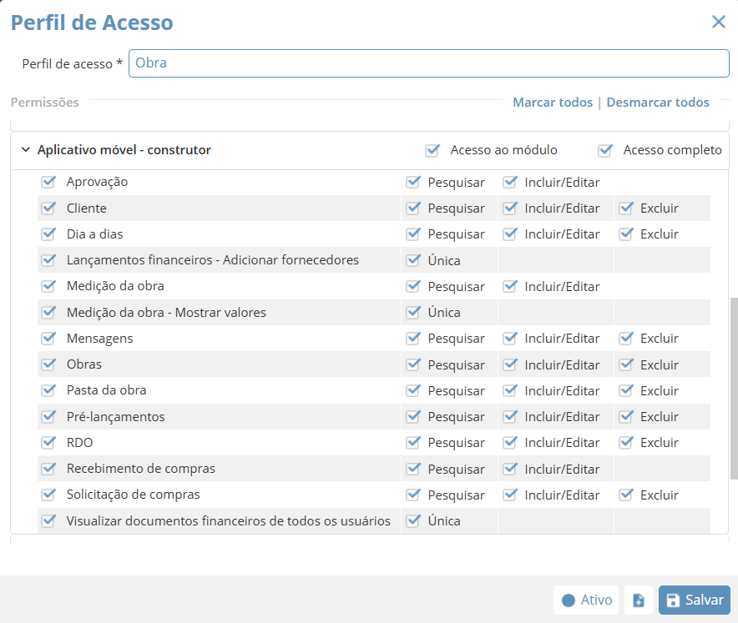
Task: Uncheck the Obras row checkbox
Action: [x=48, y=364]
